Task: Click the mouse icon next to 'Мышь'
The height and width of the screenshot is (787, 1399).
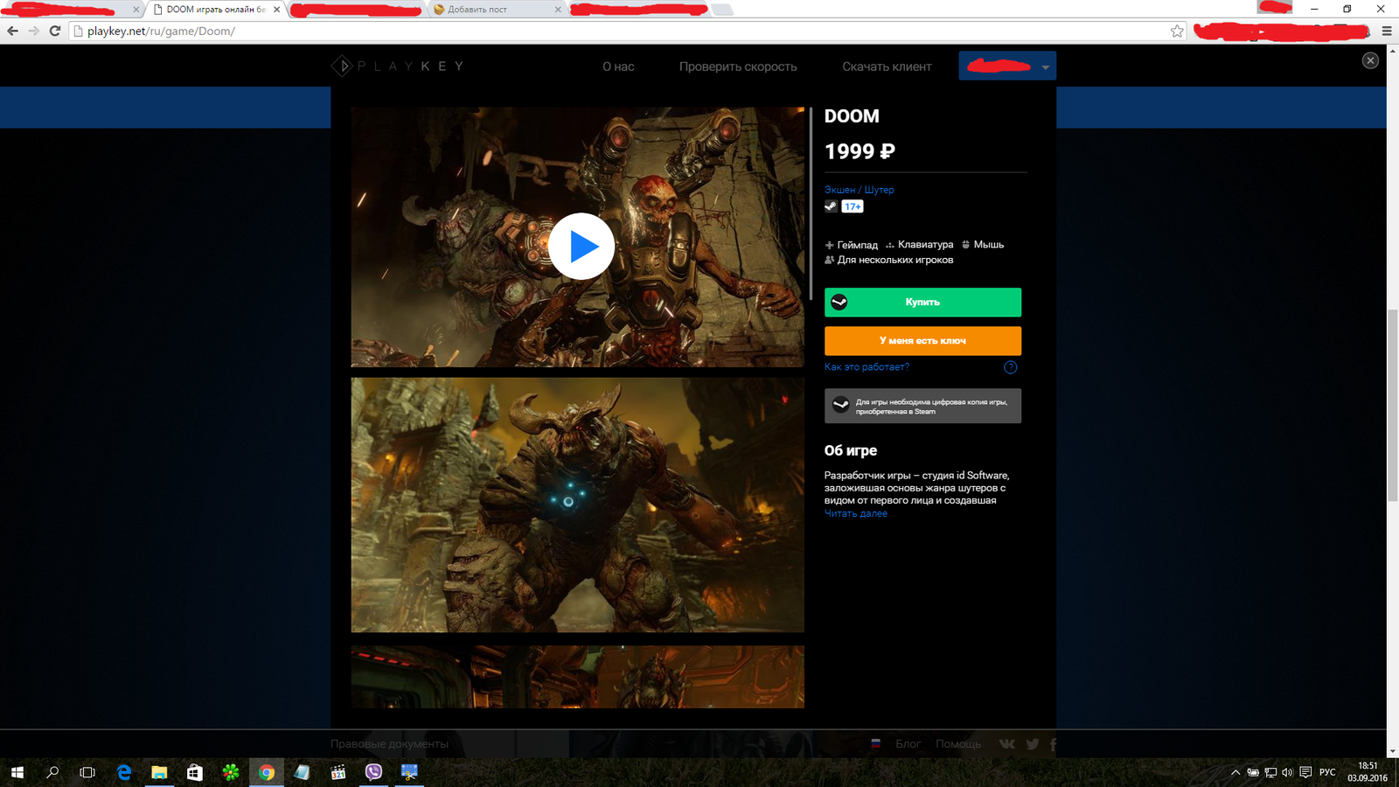Action: [966, 245]
